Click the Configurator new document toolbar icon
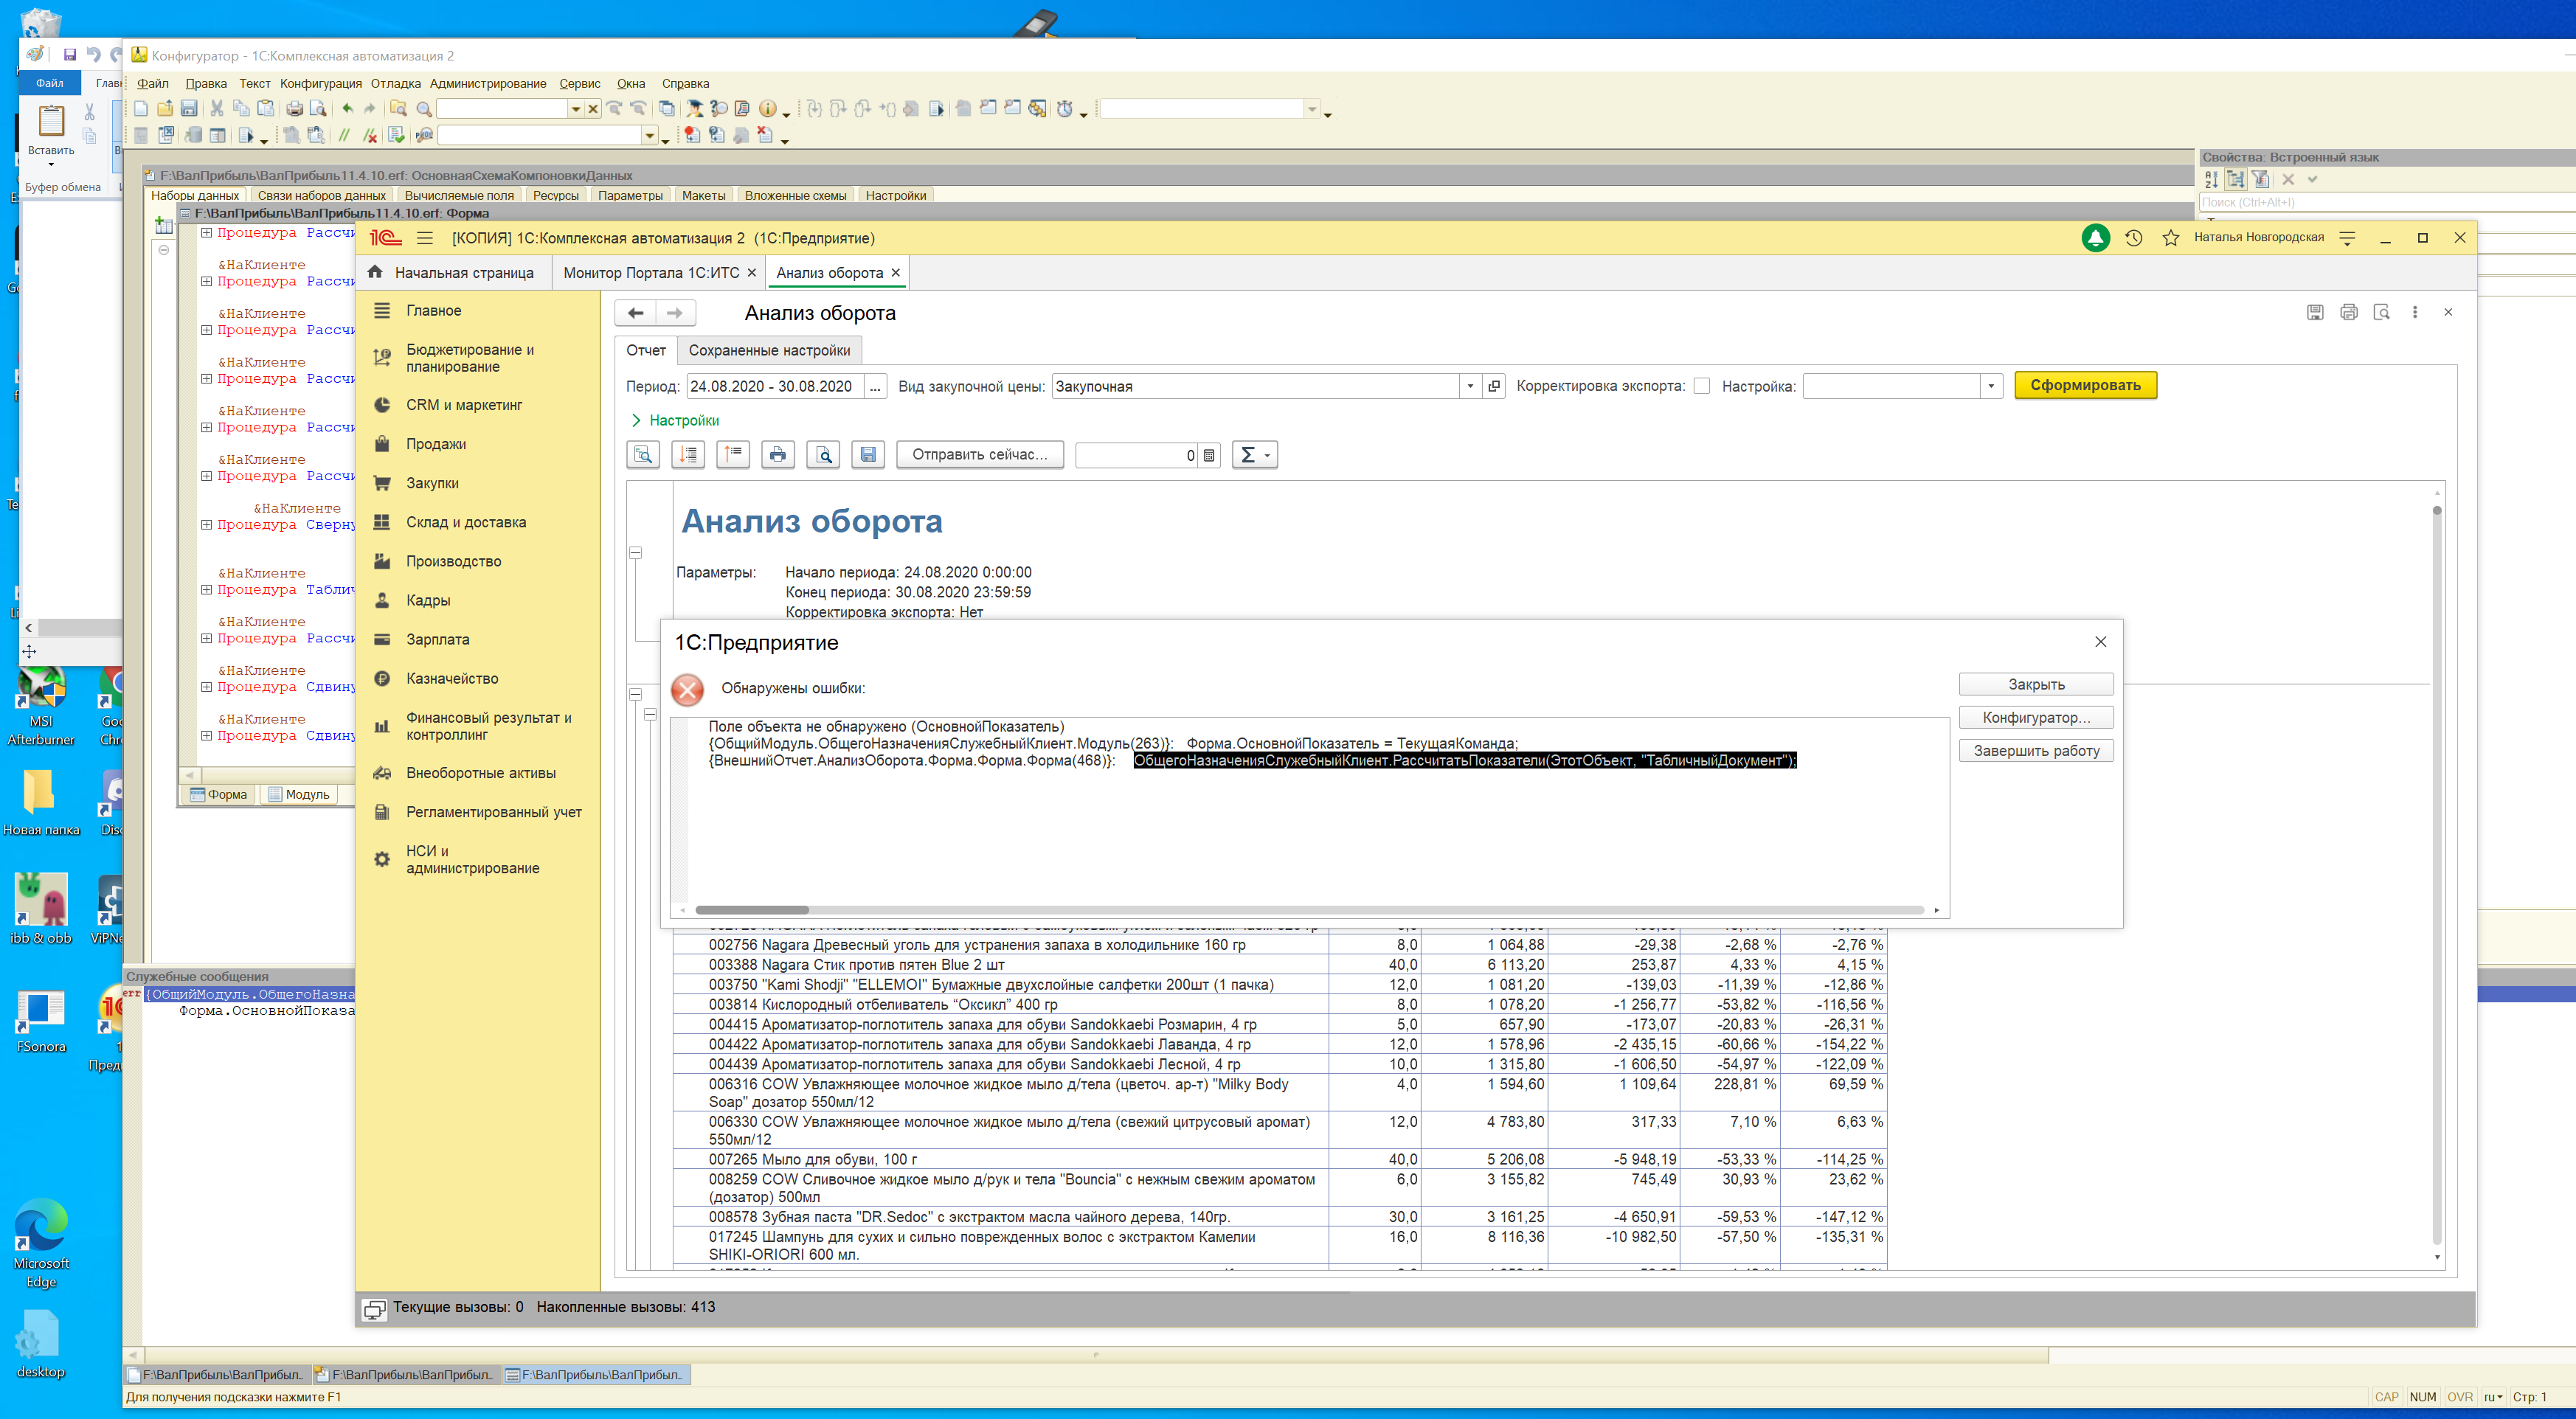Viewport: 2576px width, 1419px height. 141,108
